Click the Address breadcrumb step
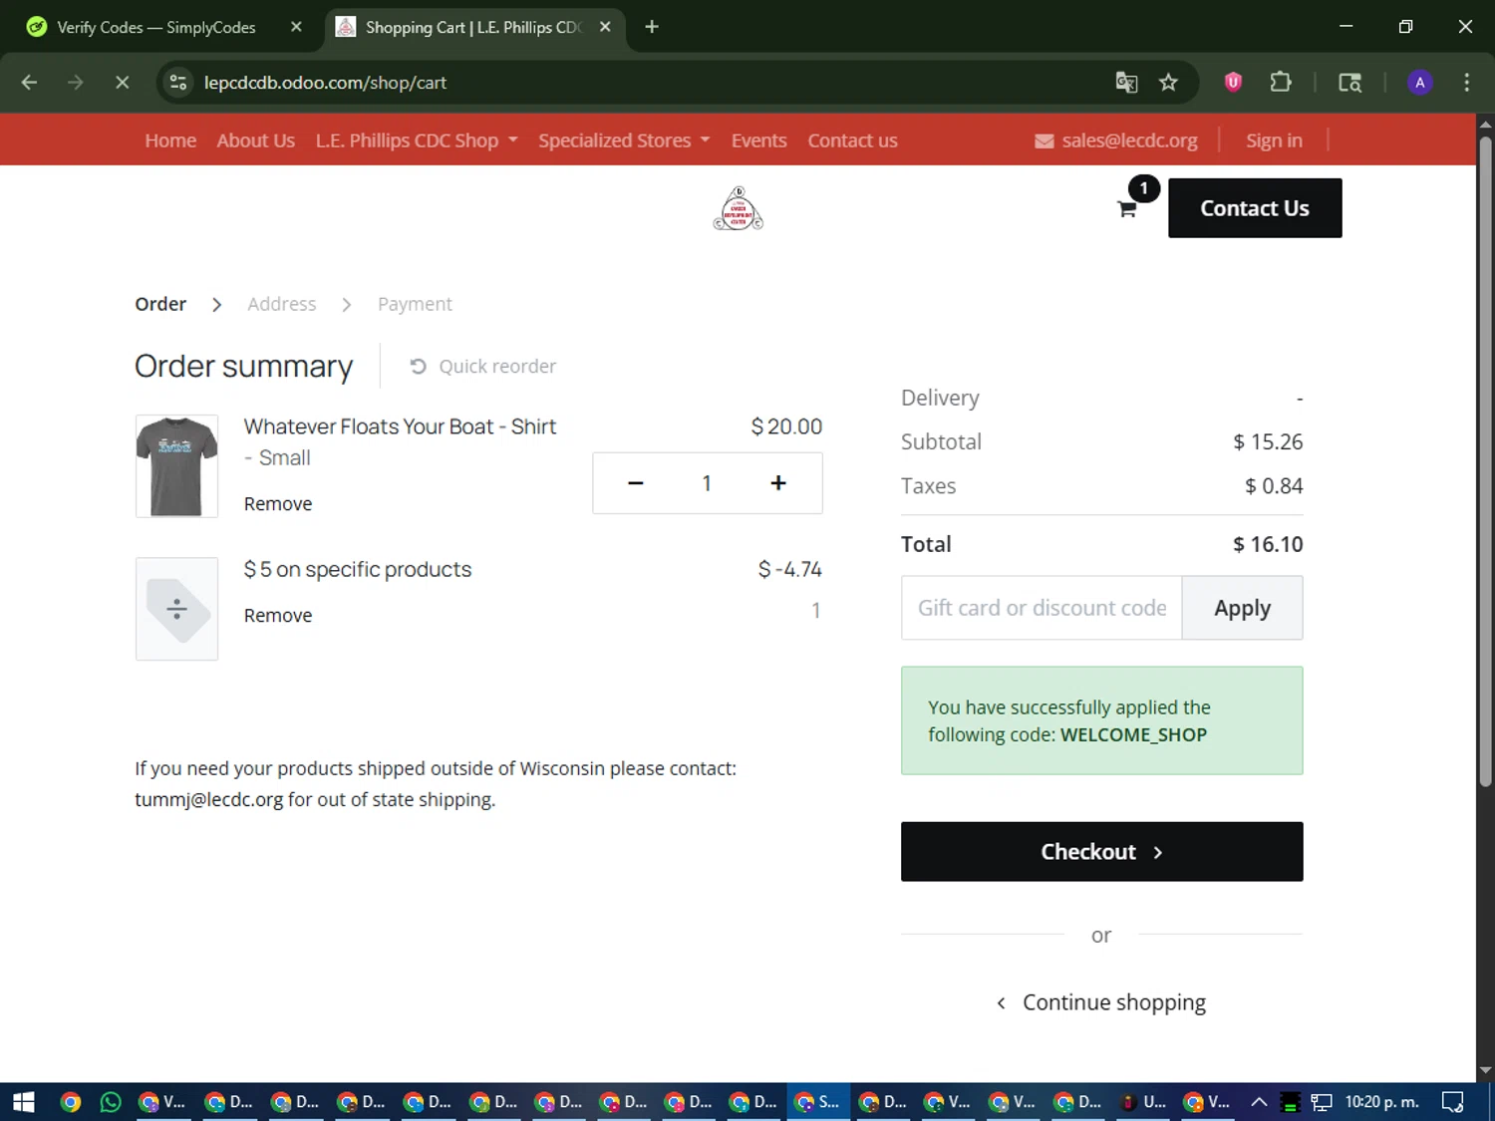The image size is (1495, 1121). (282, 304)
